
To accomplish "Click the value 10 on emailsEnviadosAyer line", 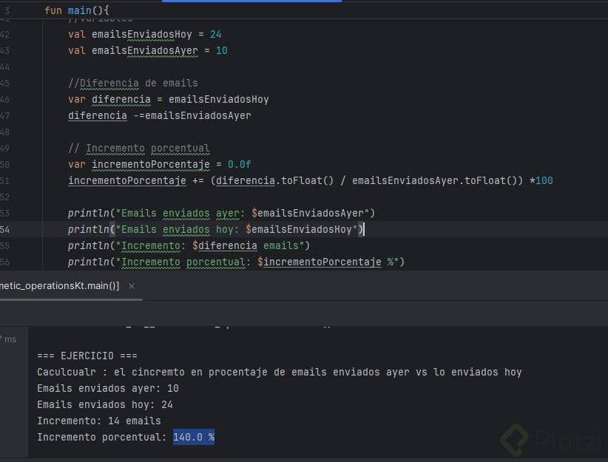I will point(221,50).
